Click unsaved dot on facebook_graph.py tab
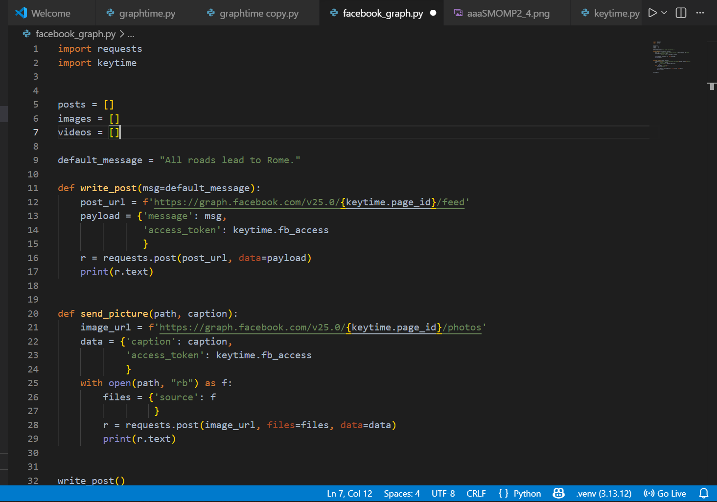717x502 pixels. click(433, 13)
